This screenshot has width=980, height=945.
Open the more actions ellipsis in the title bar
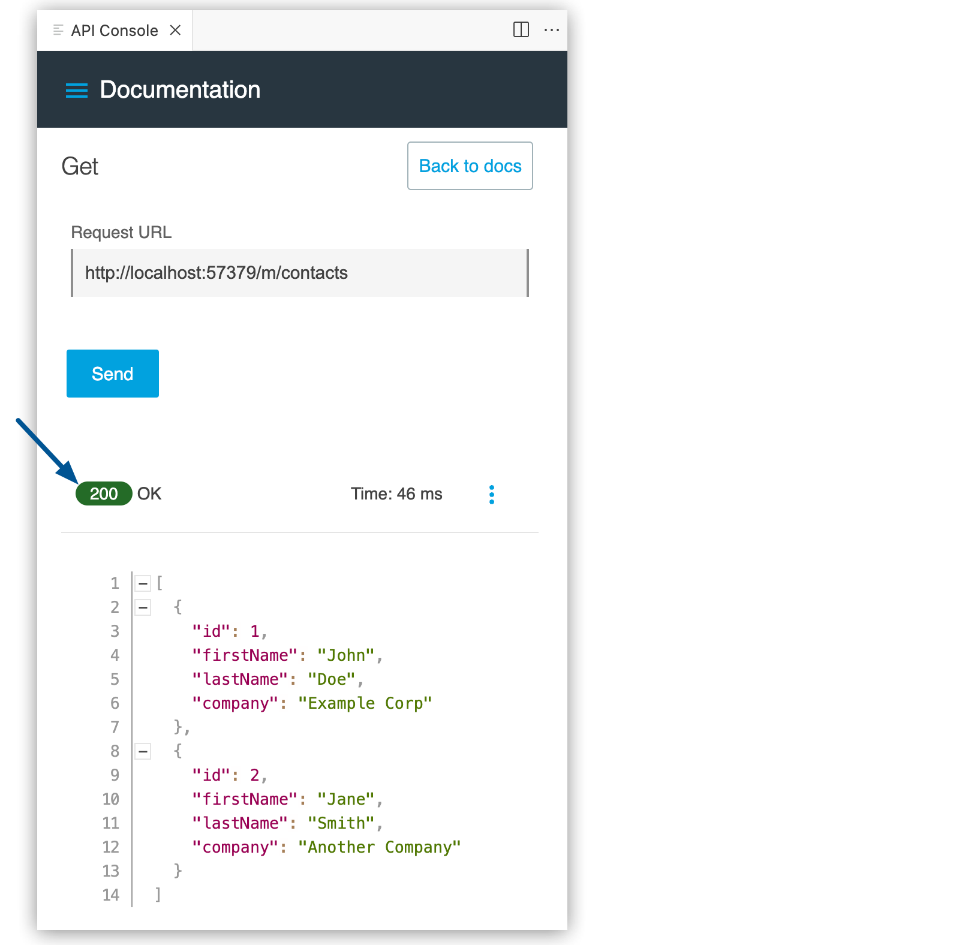(x=552, y=29)
